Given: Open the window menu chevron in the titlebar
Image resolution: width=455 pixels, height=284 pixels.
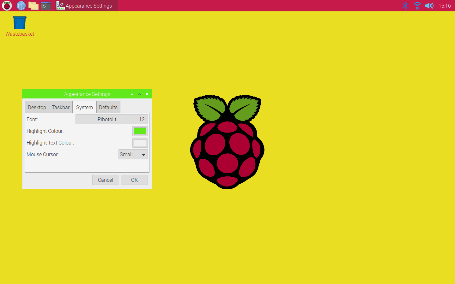Looking at the screenshot, I should tap(132, 94).
